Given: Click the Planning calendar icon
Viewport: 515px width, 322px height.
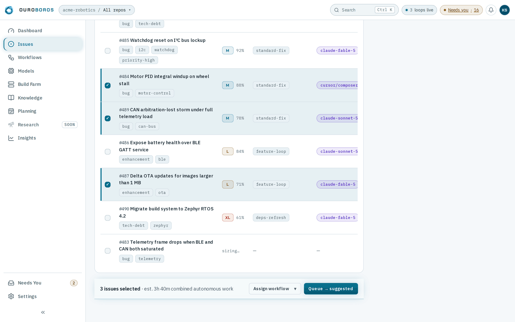Looking at the screenshot, I should pos(11,111).
